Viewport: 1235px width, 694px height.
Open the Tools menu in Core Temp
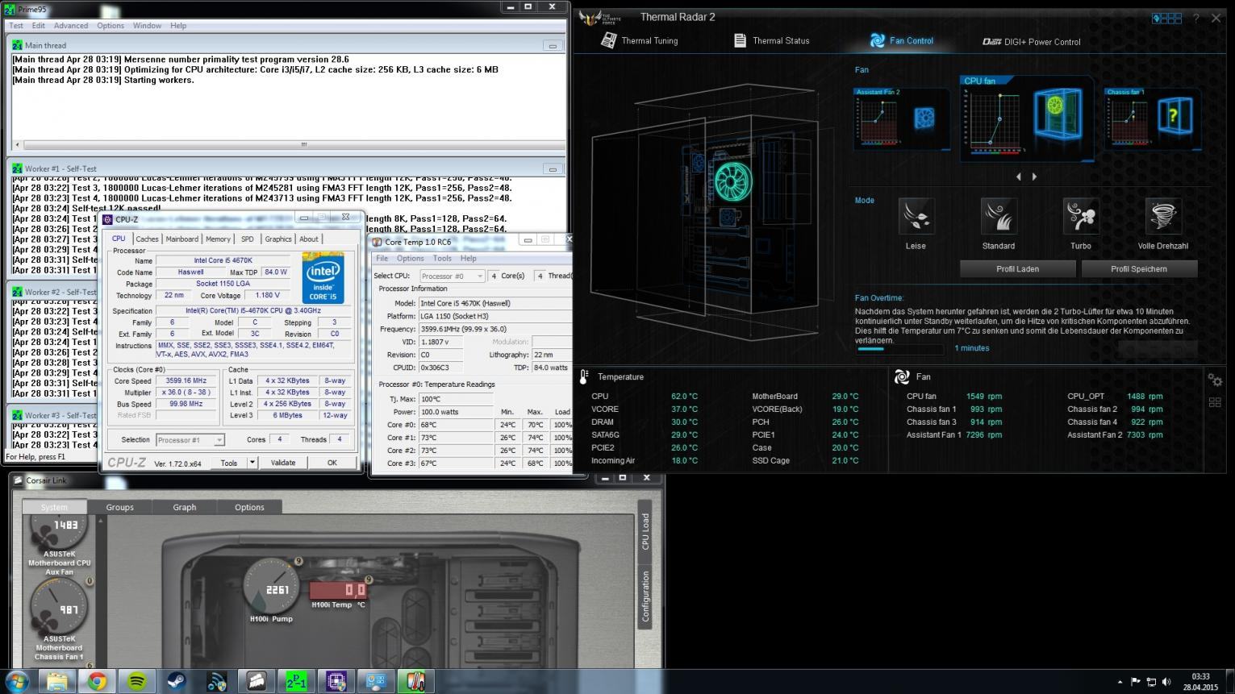(x=442, y=259)
